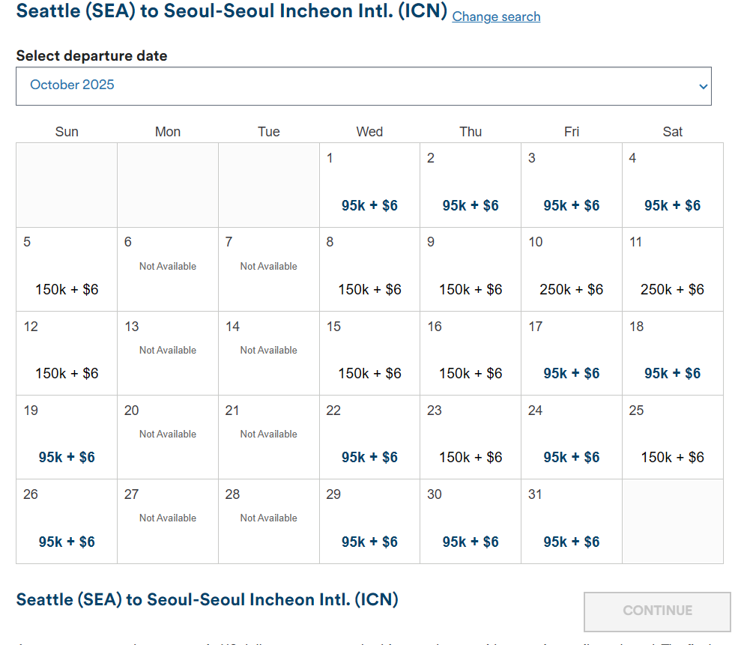
Task: Select October 23 at 150k + $6
Action: (x=471, y=457)
